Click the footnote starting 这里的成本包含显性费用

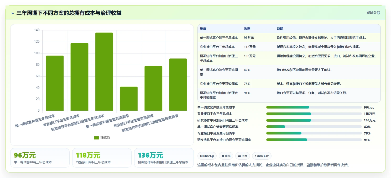(273, 165)
